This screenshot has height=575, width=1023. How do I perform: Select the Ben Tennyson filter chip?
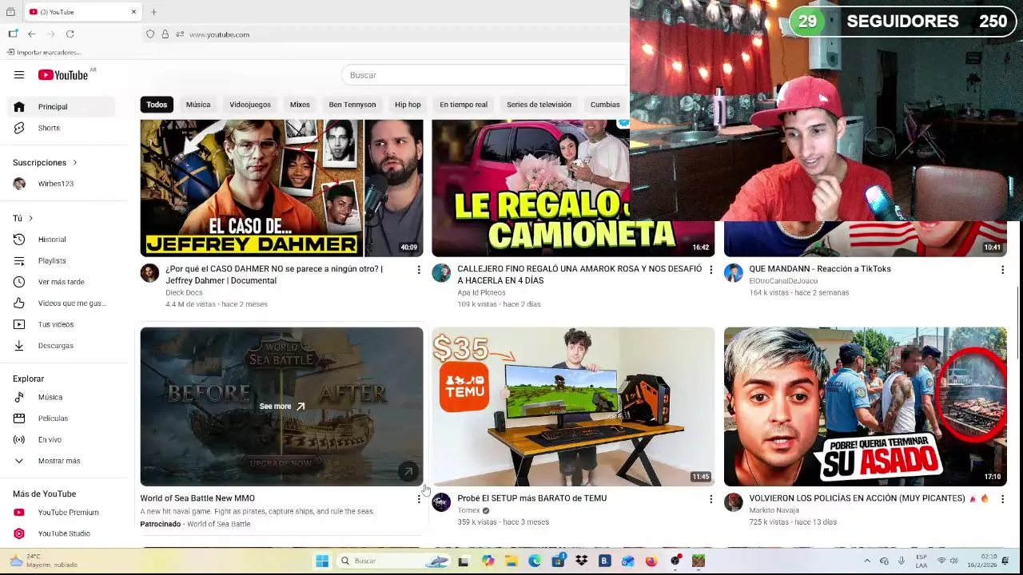coord(352,105)
